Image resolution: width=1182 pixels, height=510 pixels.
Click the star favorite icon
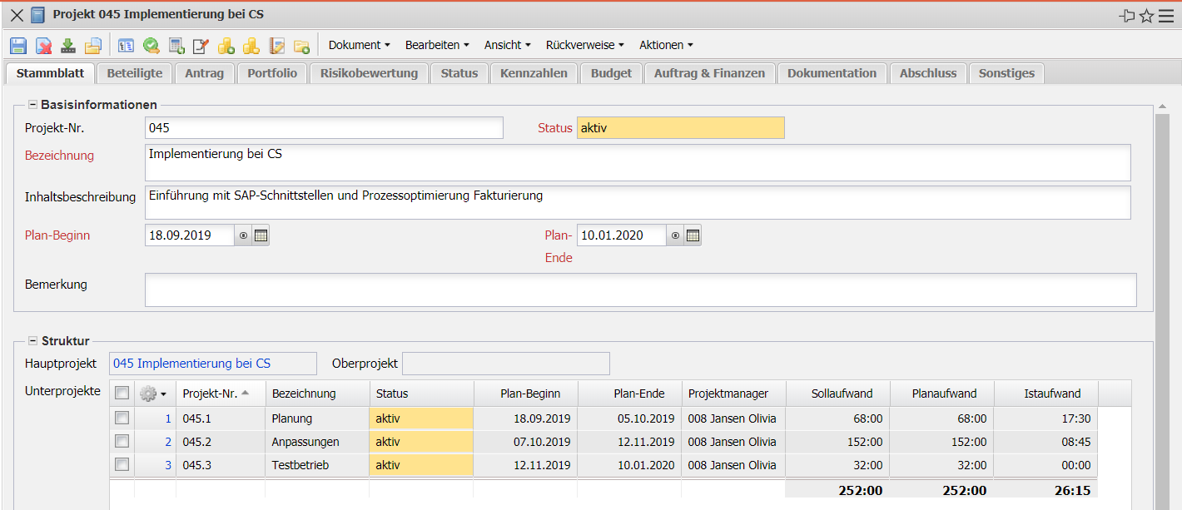(1146, 16)
